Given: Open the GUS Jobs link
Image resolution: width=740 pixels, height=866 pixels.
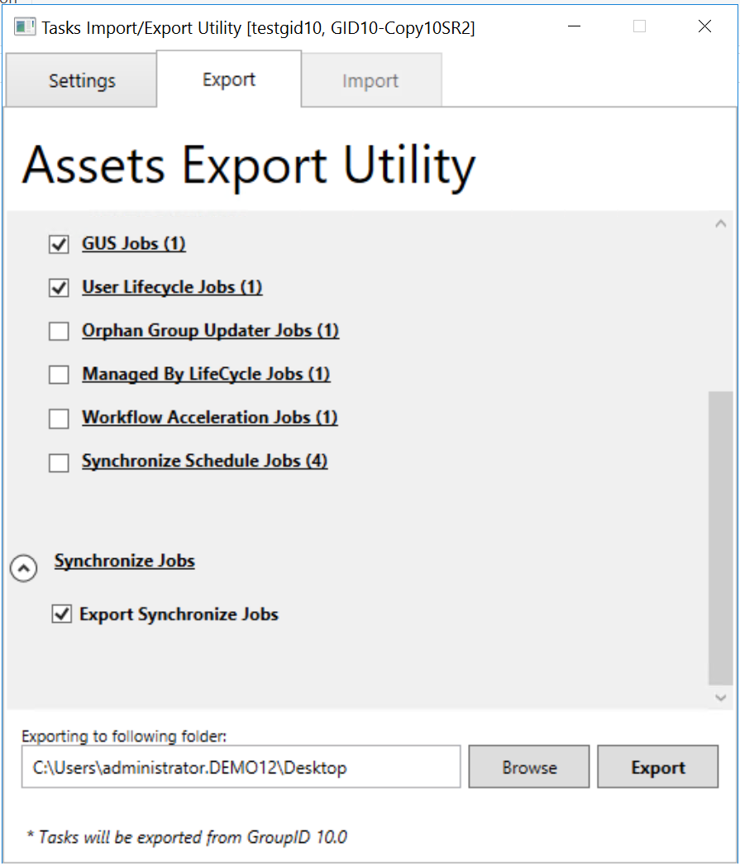Looking at the screenshot, I should coord(133,243).
